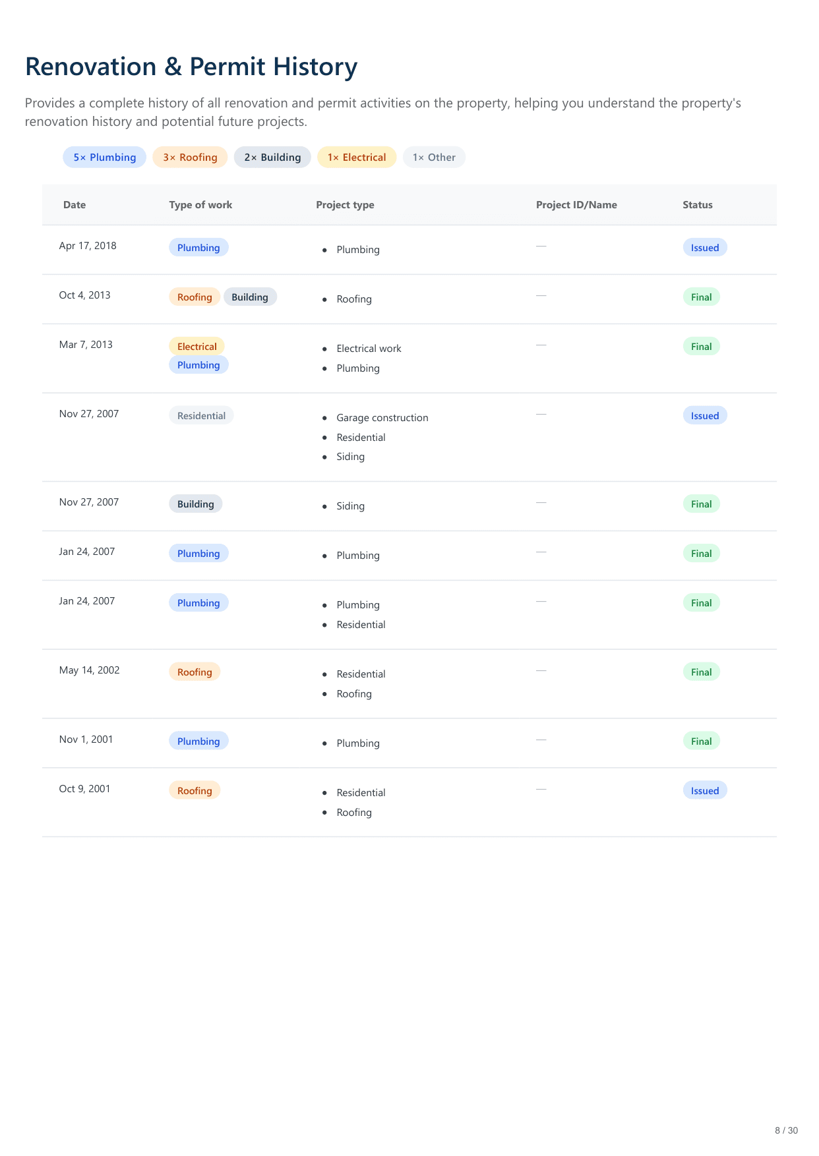Click the Status column header

click(x=698, y=205)
